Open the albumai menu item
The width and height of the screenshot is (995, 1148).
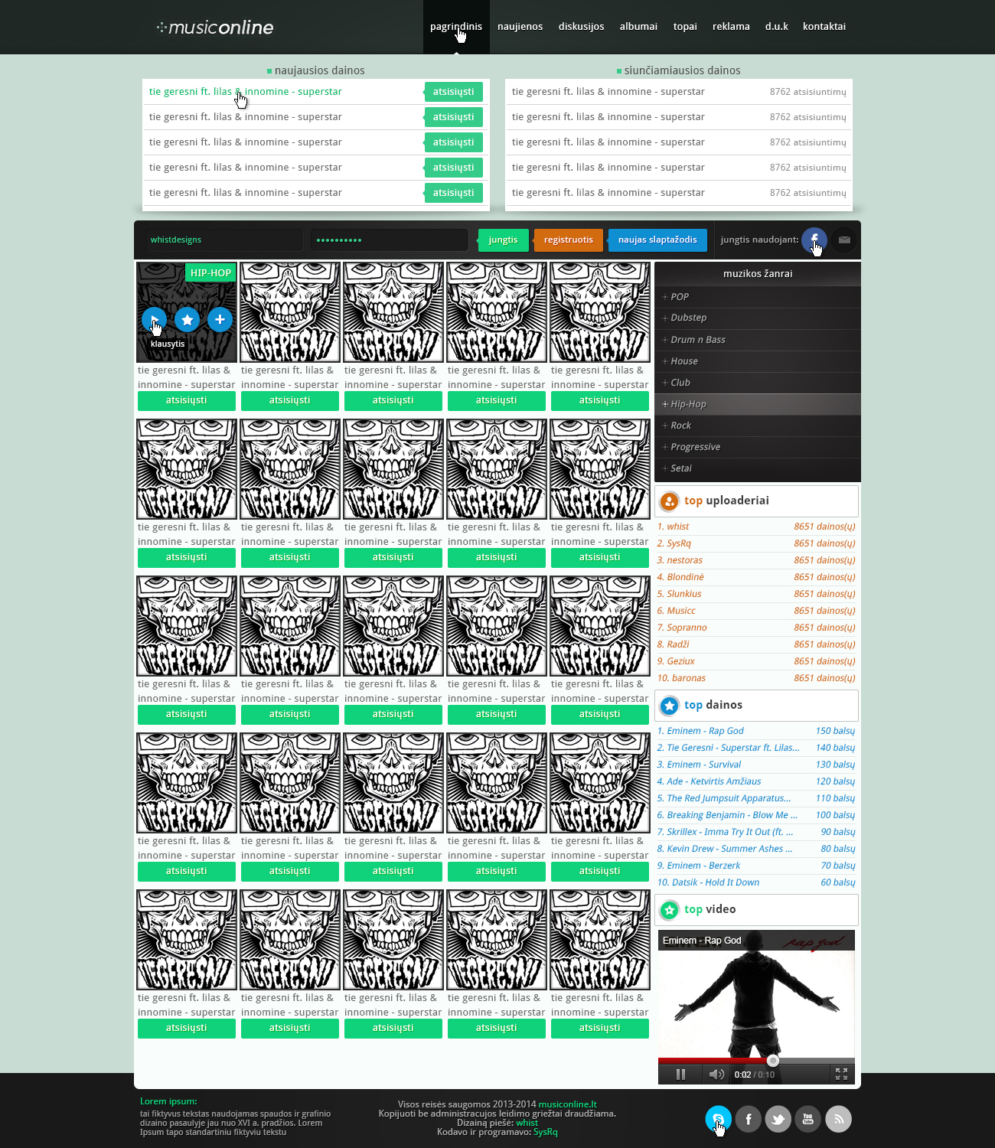[638, 27]
